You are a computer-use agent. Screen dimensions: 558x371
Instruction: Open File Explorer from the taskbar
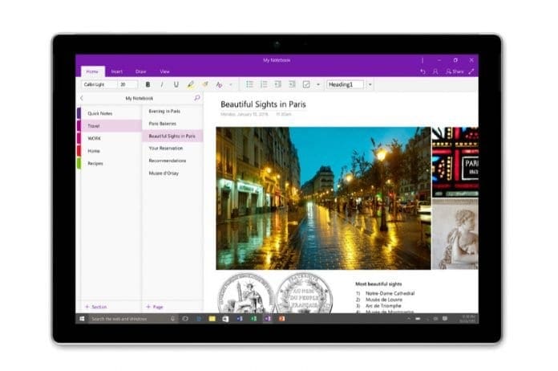tap(212, 319)
